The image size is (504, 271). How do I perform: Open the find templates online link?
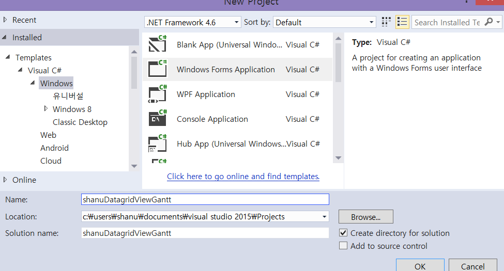click(x=243, y=177)
